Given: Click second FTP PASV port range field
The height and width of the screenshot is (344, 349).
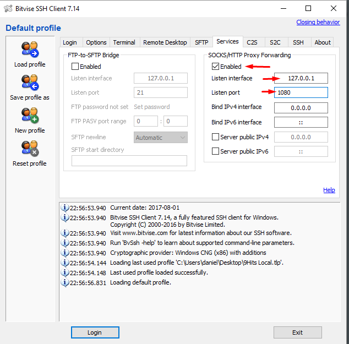Looking at the screenshot, I should pos(176,121).
